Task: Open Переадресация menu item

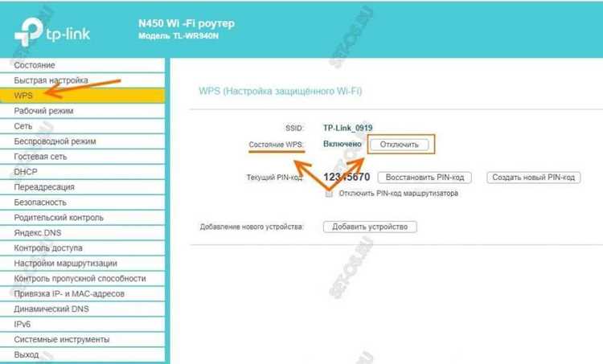Action: click(82, 186)
